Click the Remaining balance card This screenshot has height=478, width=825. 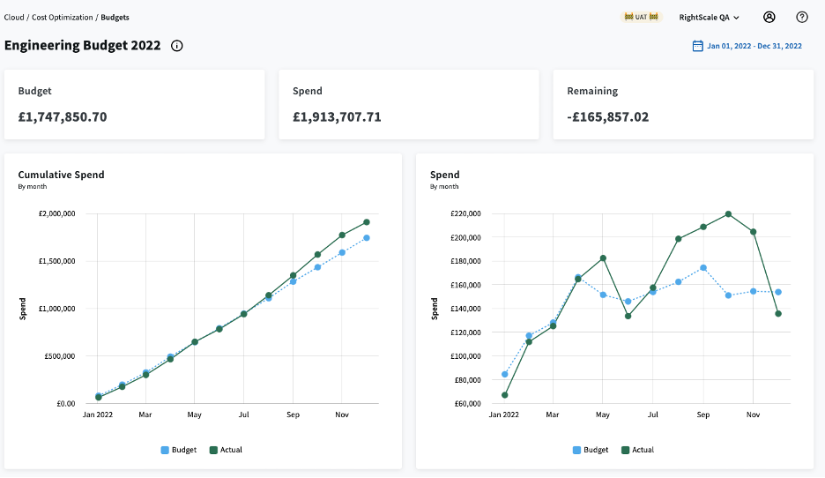tap(682, 104)
